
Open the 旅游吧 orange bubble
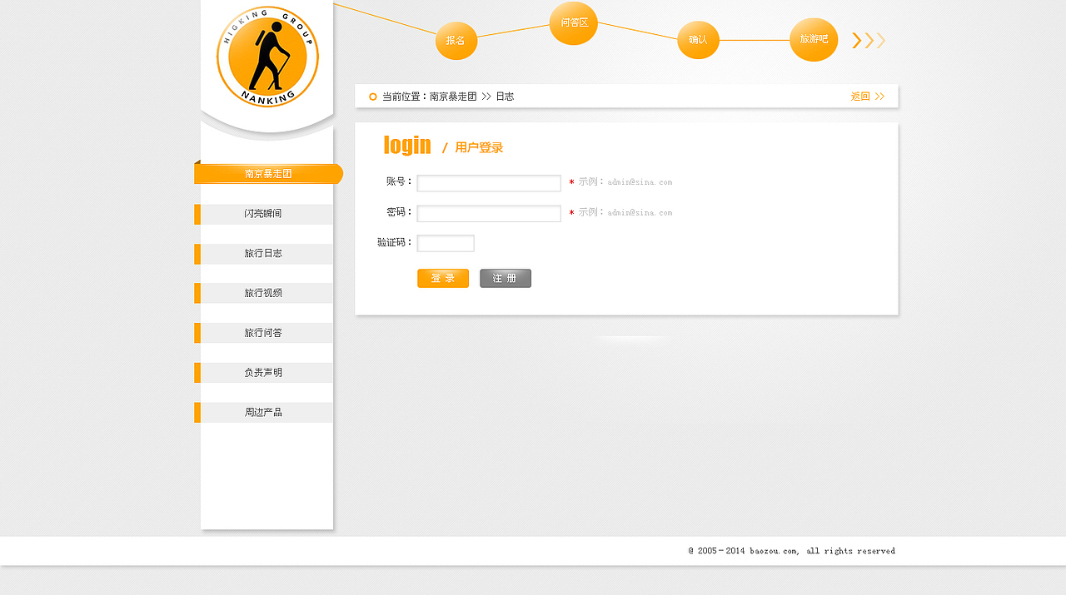[814, 40]
